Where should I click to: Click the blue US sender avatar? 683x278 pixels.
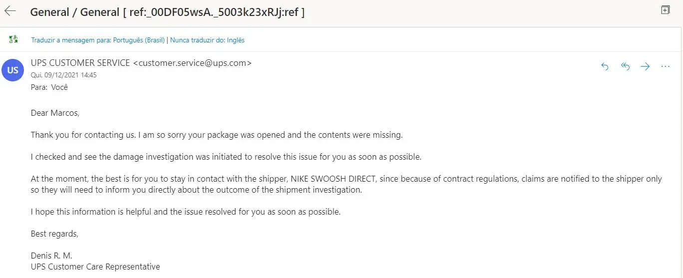(x=13, y=70)
